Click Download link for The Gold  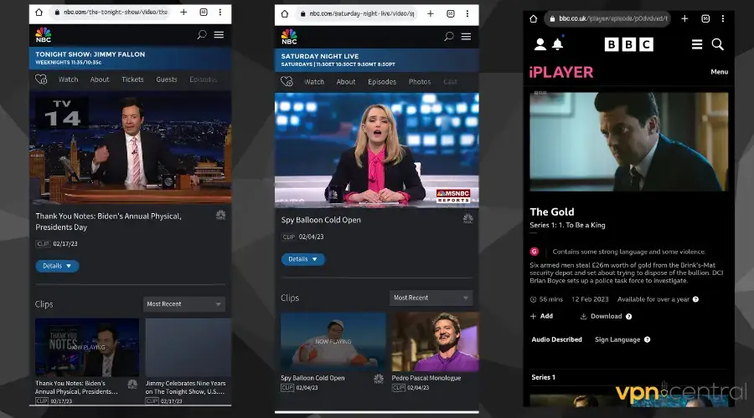[606, 316]
